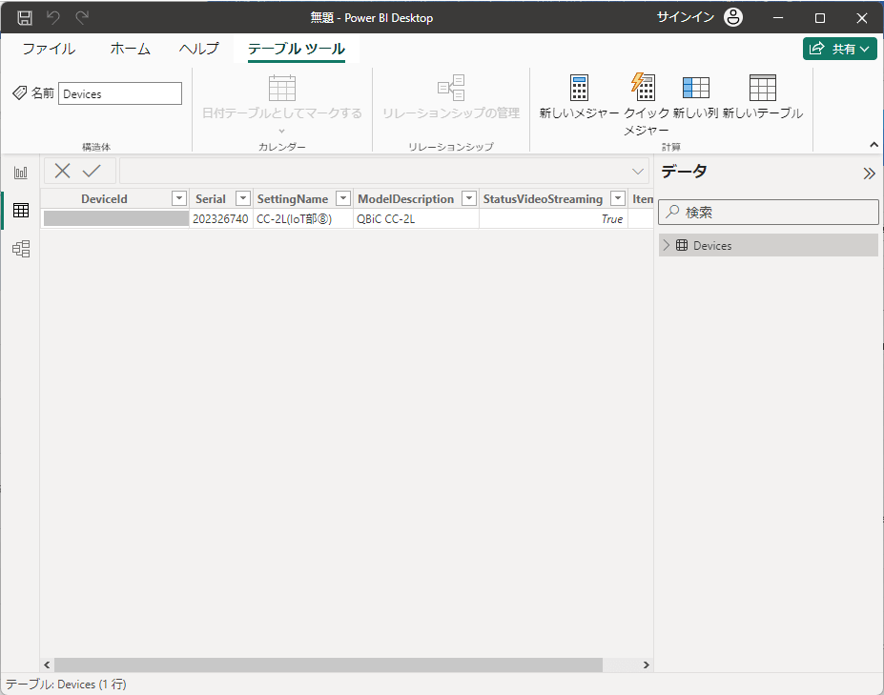
Task: Open the ファイル menu tab
Action: pyautogui.click(x=49, y=49)
